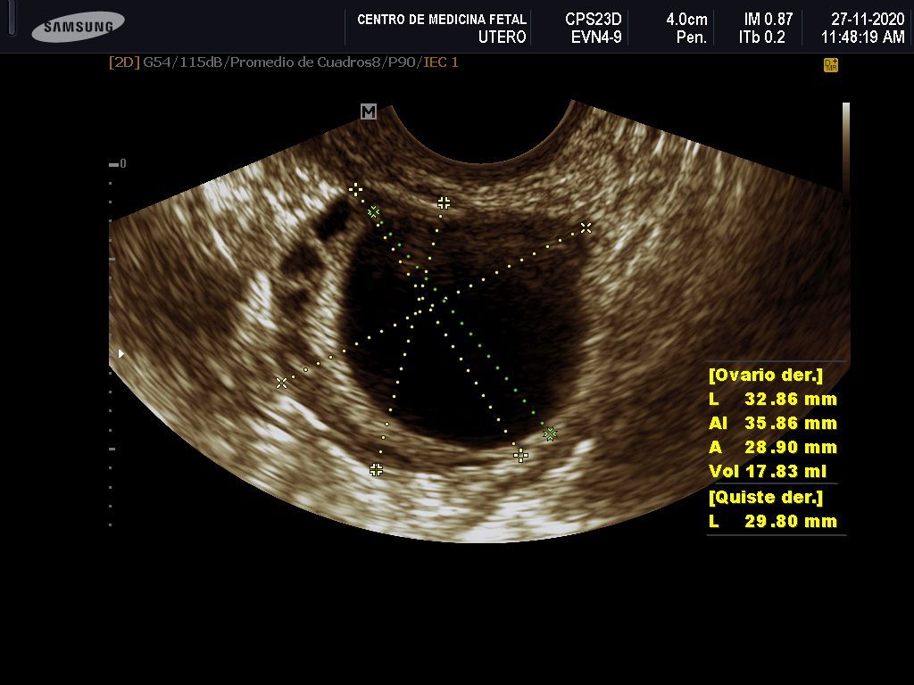
Task: Click the L 32.86 mm measurement
Action: [x=773, y=399]
